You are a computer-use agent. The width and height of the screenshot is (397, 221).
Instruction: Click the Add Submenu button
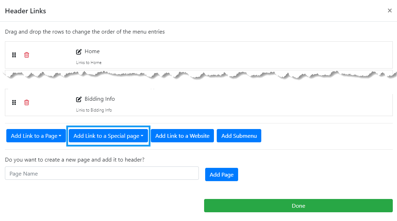coord(239,136)
